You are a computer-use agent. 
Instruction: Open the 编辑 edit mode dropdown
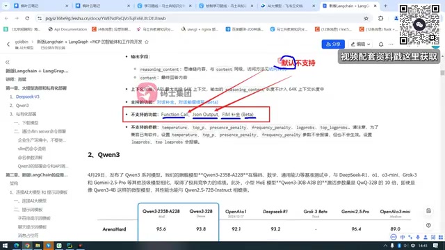click(360, 44)
